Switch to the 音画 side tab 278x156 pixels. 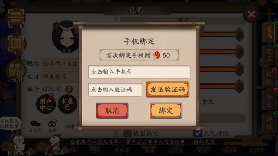pos(269,32)
